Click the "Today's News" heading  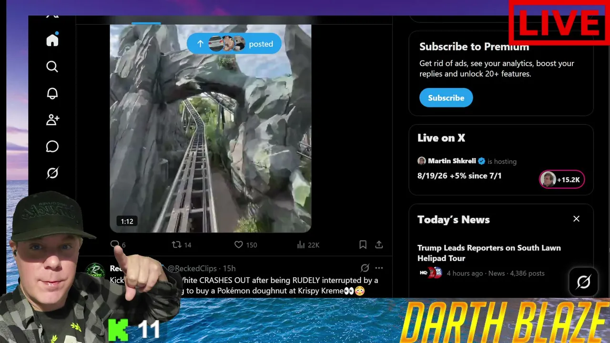(454, 220)
